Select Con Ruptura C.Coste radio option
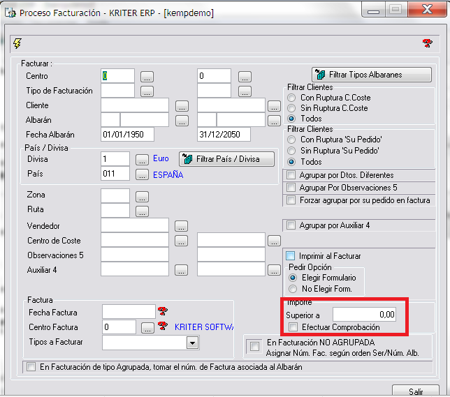This screenshot has height=397, width=450. [x=291, y=98]
